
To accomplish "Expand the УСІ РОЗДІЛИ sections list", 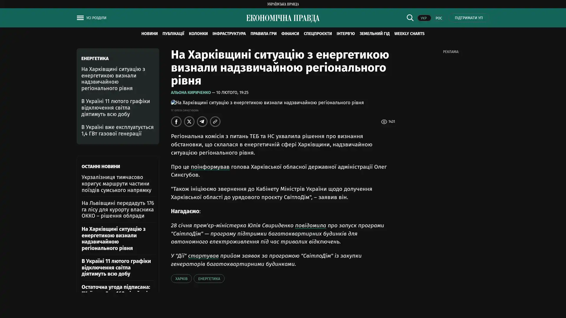I will [96, 18].
